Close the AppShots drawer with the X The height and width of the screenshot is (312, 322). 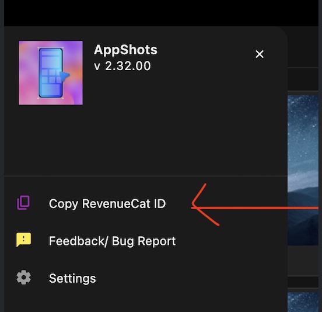260,54
